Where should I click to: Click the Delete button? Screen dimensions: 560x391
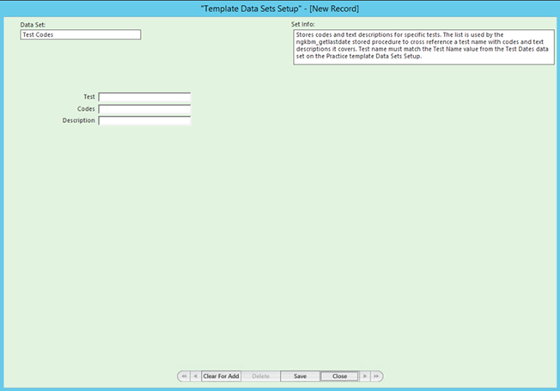point(261,376)
